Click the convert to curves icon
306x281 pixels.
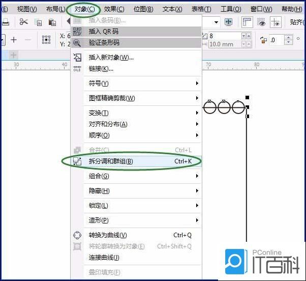pos(77,235)
